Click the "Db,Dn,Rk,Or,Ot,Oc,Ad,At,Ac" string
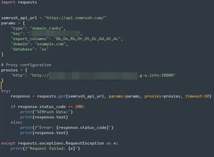The image size is (214, 157). 87,39
